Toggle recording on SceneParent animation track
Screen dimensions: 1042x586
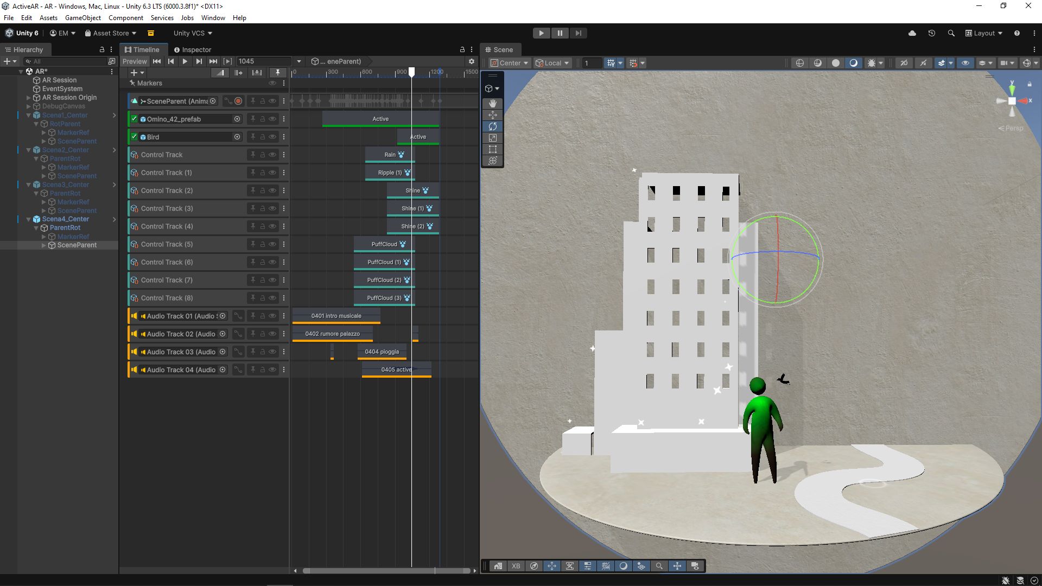click(x=238, y=101)
